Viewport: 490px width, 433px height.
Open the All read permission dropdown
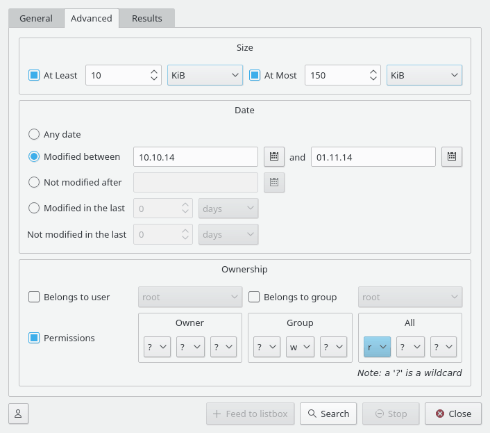click(377, 347)
